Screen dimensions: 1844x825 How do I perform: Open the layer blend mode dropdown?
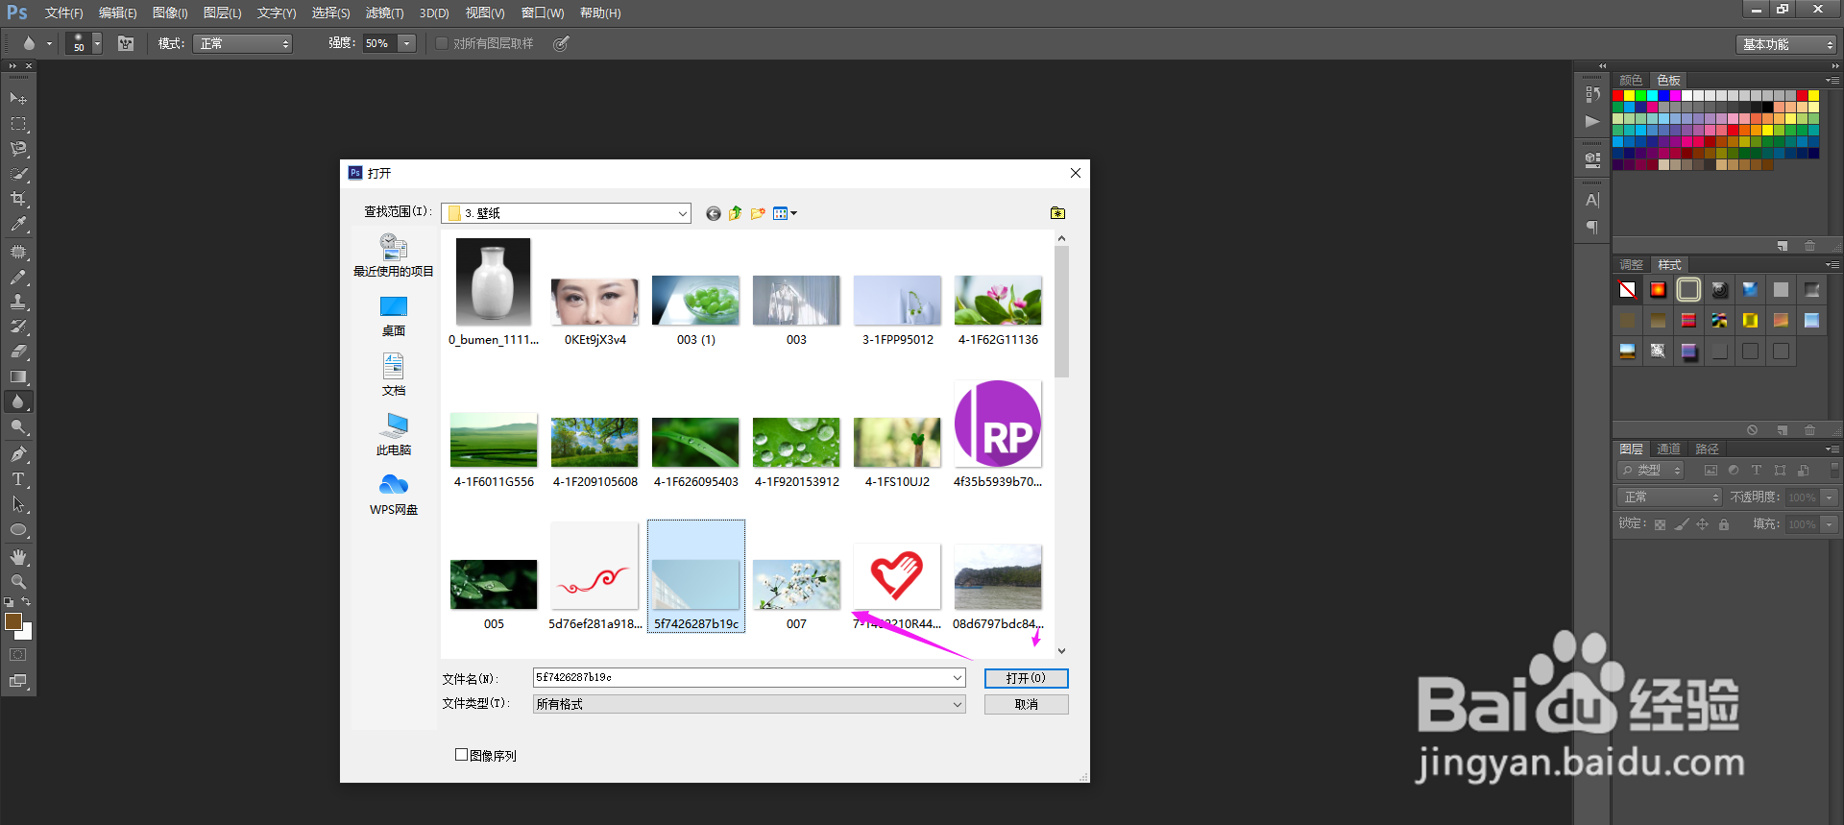point(1669,497)
